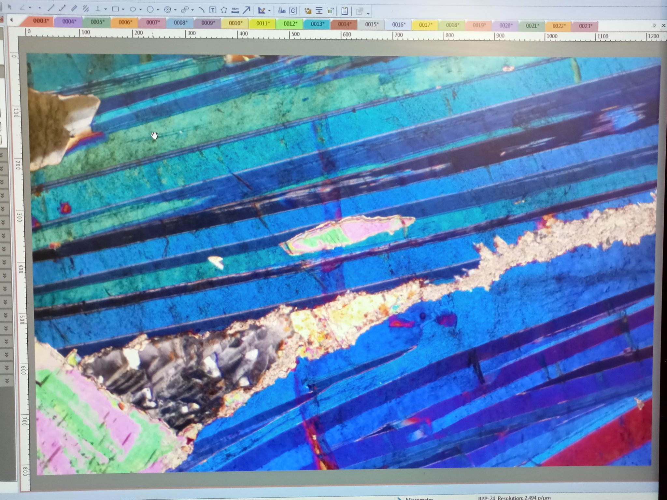Click the tab strip right scroll arrow
The height and width of the screenshot is (500, 667).
(x=655, y=25)
